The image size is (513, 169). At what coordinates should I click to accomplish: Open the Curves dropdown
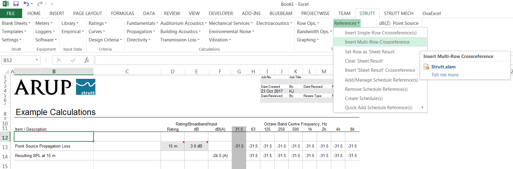(x=97, y=32)
